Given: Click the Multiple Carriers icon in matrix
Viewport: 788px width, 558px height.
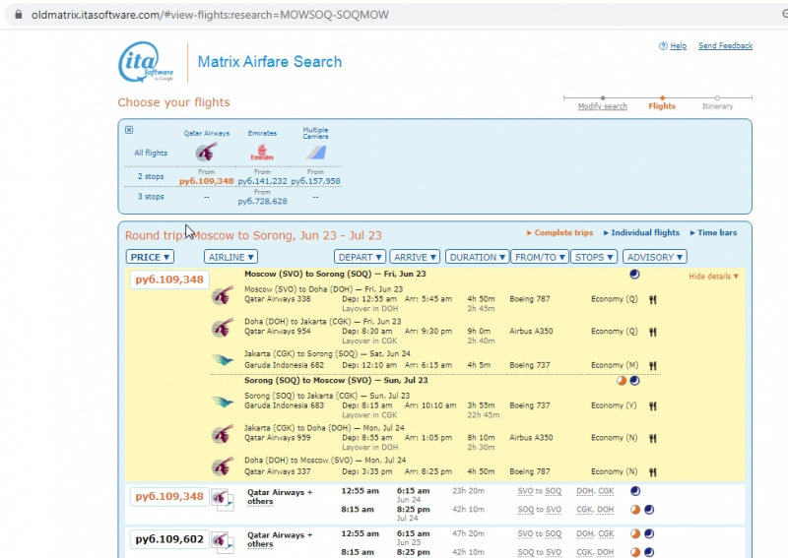Looking at the screenshot, I should pyautogui.click(x=315, y=153).
